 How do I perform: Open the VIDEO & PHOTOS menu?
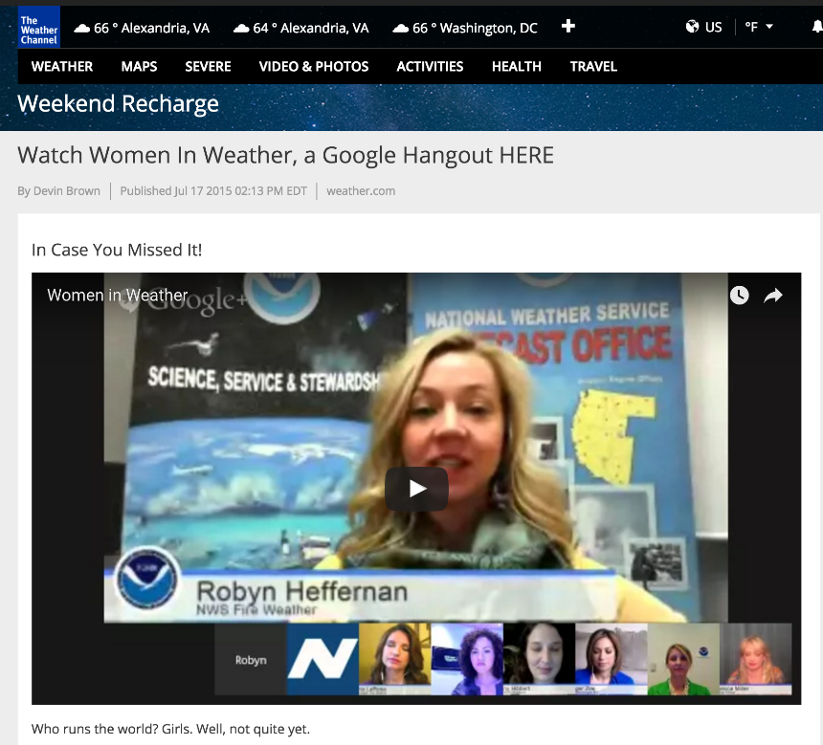tap(314, 67)
